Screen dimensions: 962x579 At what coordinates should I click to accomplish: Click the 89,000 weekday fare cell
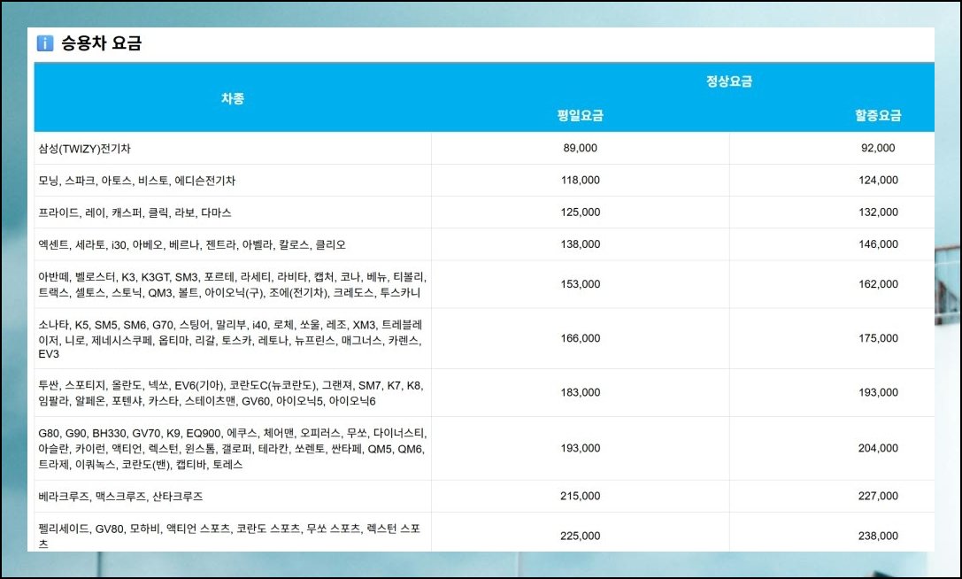point(580,148)
